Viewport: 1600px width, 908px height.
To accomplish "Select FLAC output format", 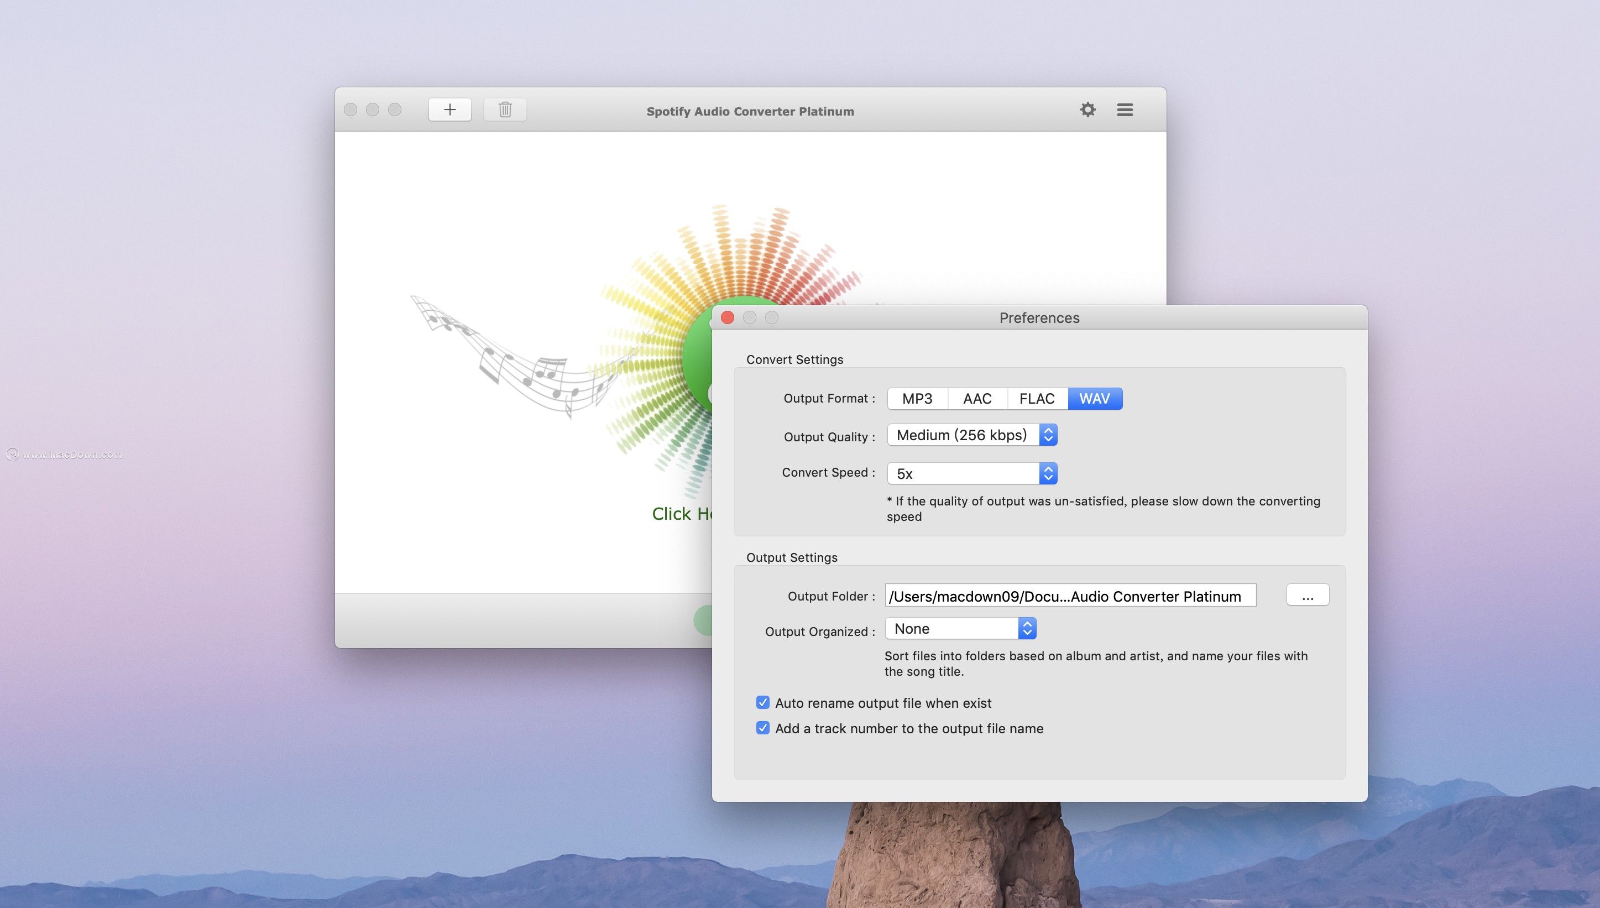I will [x=1037, y=399].
